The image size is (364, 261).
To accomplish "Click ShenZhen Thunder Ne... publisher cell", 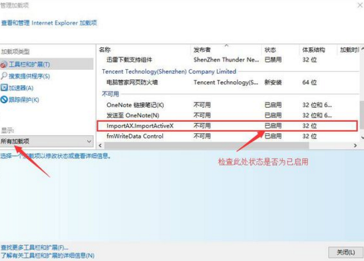I will click(x=226, y=60).
